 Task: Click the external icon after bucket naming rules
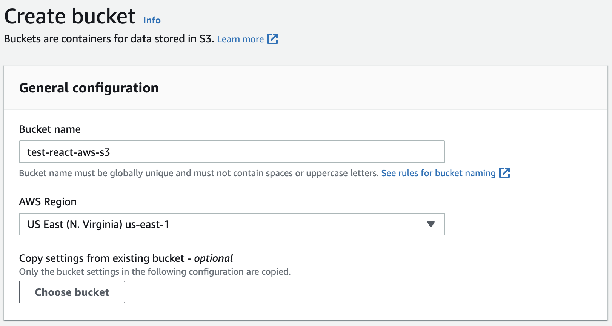504,173
